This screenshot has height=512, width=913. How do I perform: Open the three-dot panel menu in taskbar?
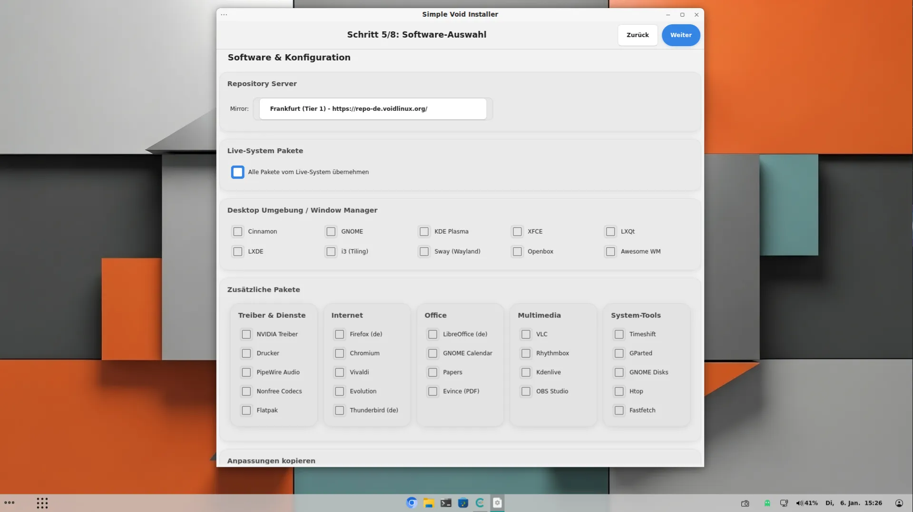(x=10, y=503)
